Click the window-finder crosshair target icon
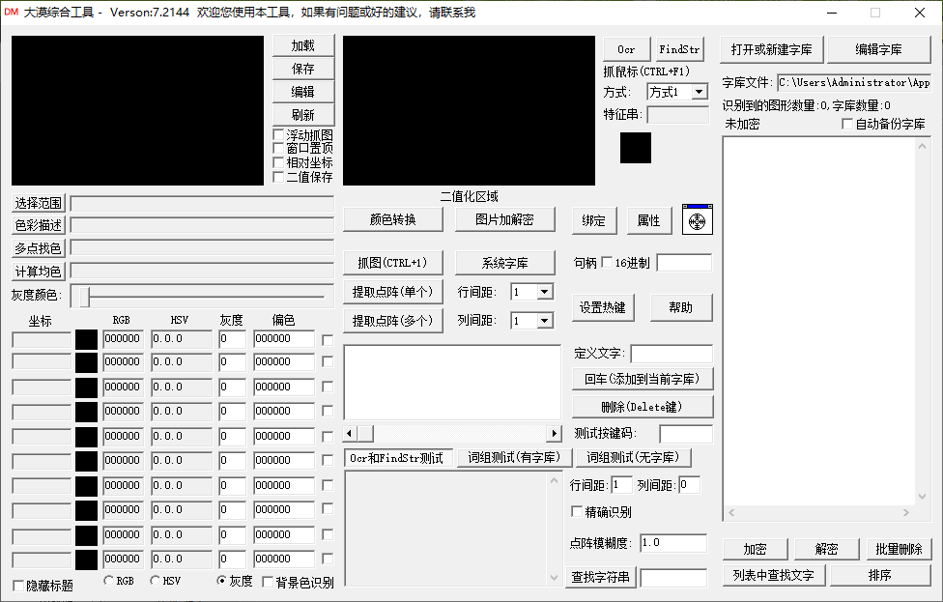943x602 pixels. [x=697, y=219]
